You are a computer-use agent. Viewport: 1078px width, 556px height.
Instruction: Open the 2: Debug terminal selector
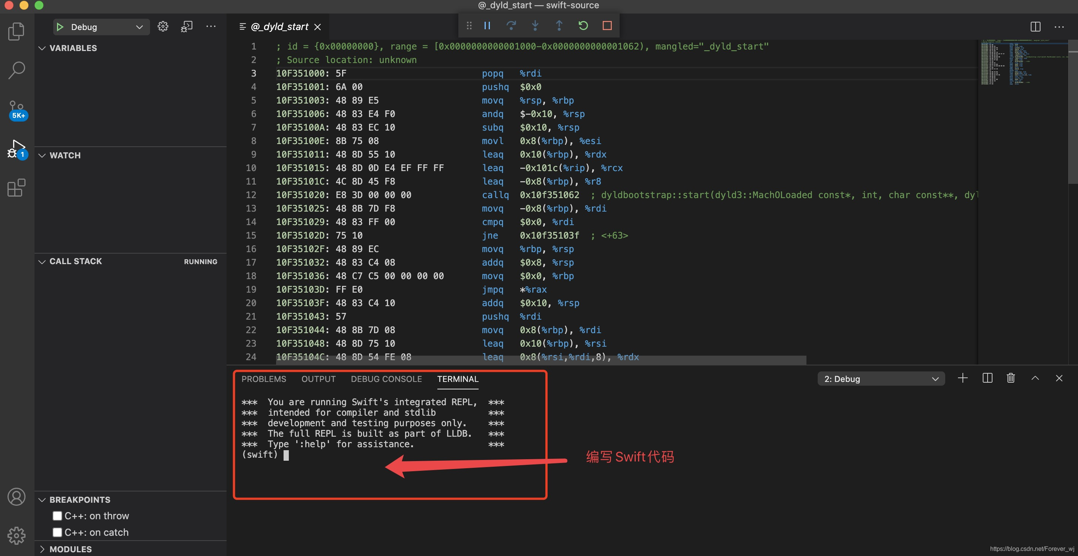881,379
